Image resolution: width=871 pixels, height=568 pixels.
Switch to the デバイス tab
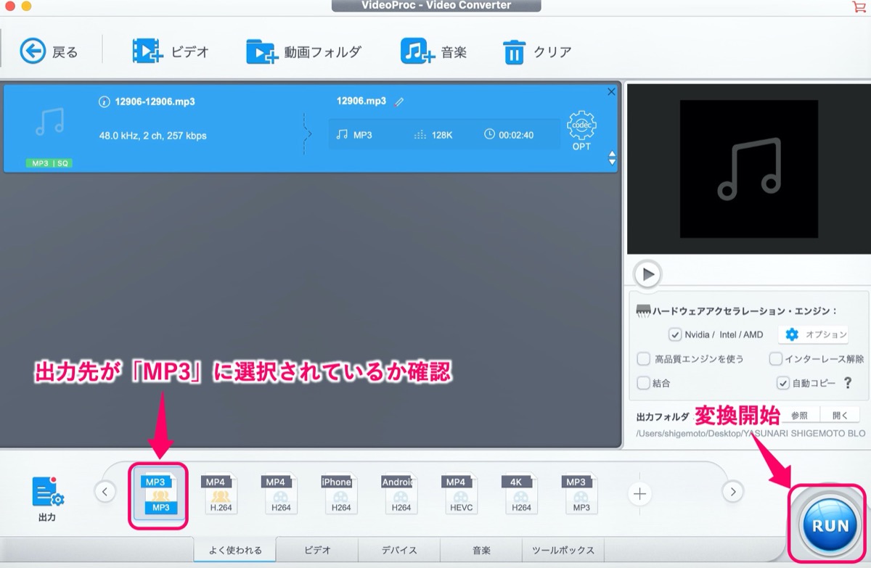click(399, 549)
